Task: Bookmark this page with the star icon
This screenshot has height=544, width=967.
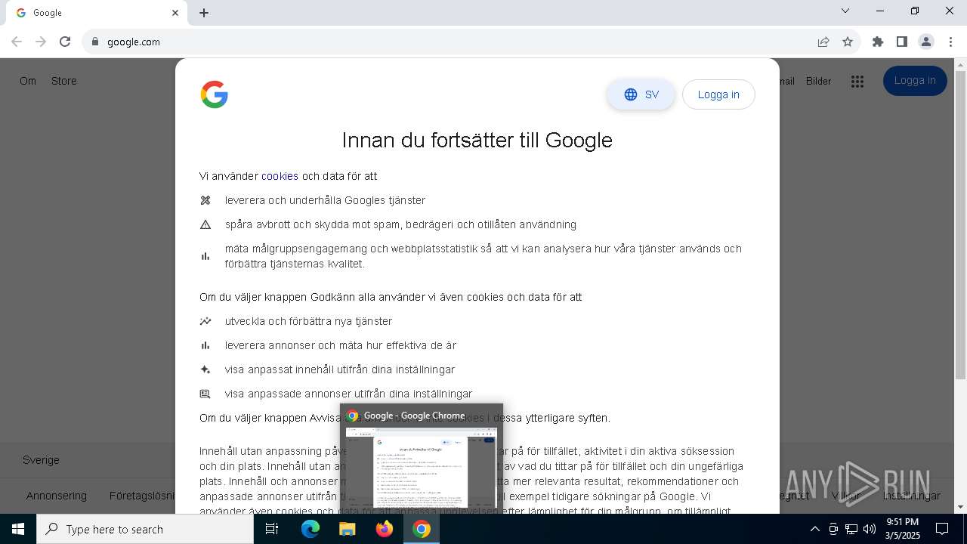Action: click(848, 42)
